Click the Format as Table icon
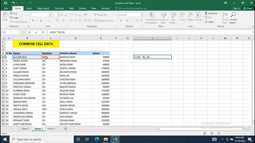255x143 pixels. (x=163, y=15)
